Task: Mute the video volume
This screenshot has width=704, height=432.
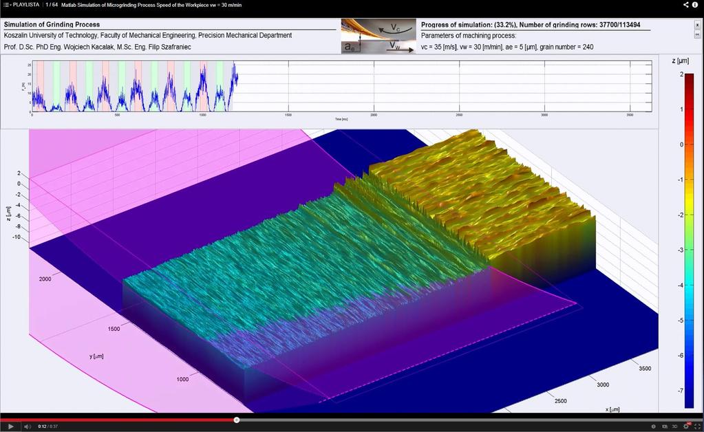Action: (28, 426)
